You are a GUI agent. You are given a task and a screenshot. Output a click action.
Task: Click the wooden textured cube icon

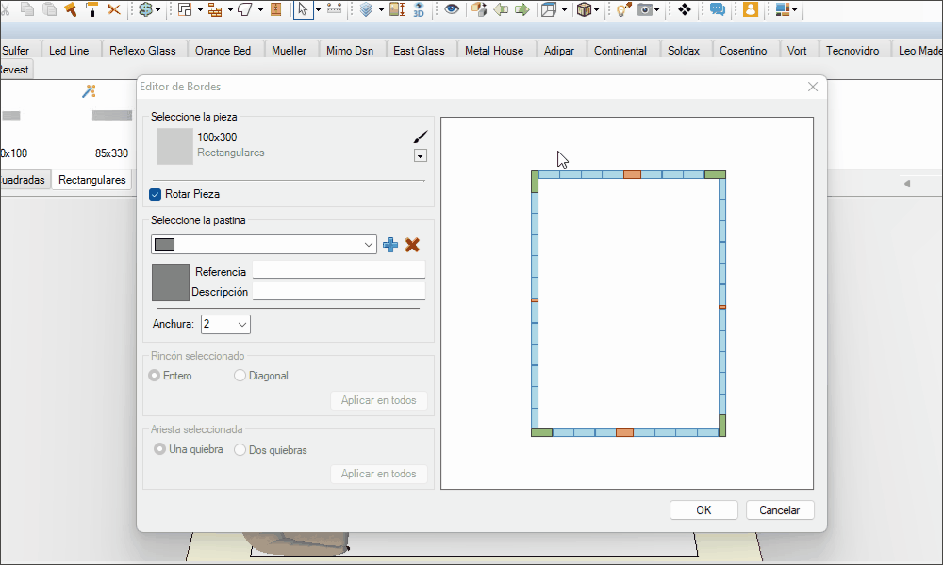point(584,9)
